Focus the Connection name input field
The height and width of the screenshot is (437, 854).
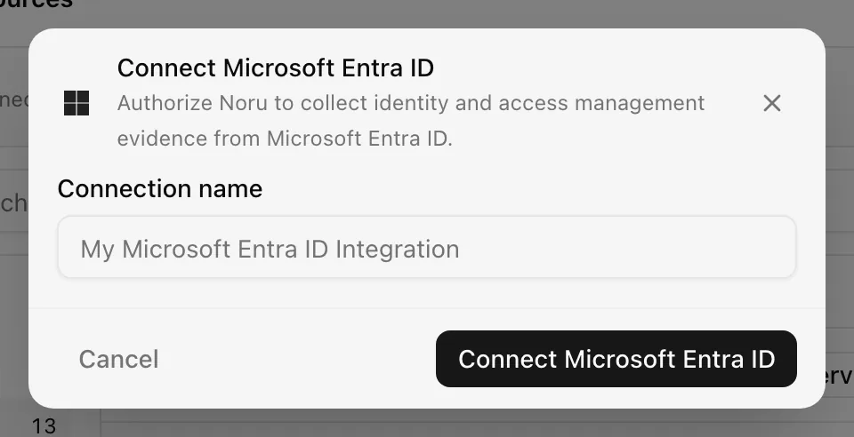(x=427, y=247)
